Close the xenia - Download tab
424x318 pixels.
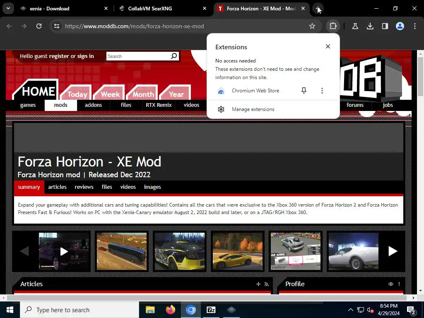pos(106,8)
